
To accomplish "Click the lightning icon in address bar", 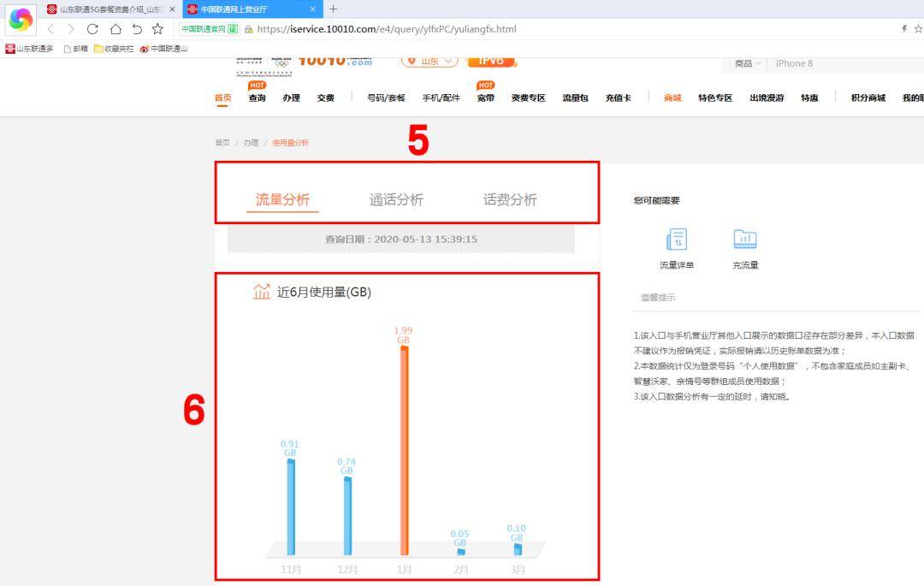I will pos(904,28).
